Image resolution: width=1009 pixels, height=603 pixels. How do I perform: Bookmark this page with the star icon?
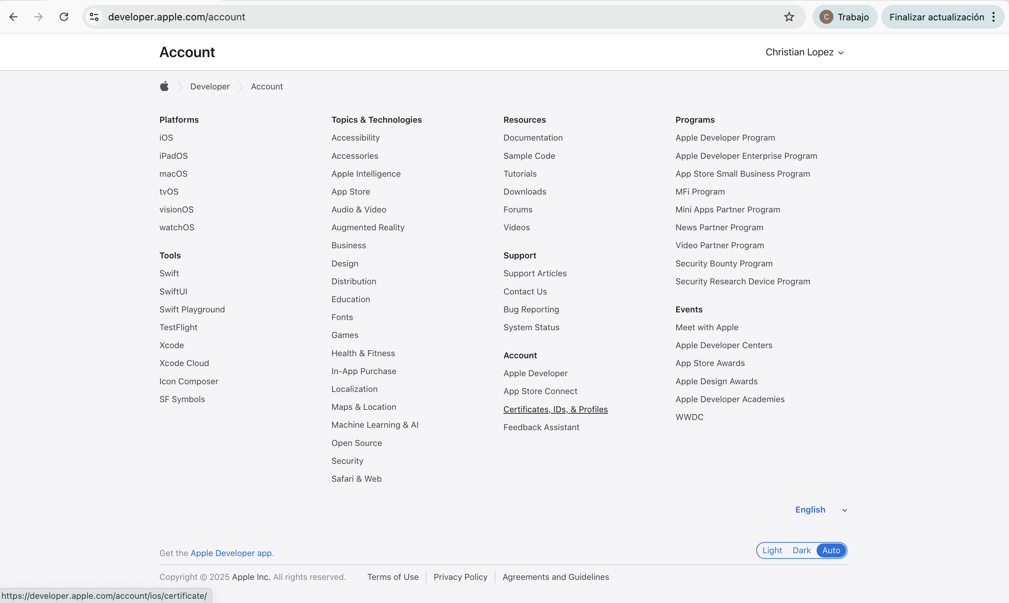tap(789, 17)
